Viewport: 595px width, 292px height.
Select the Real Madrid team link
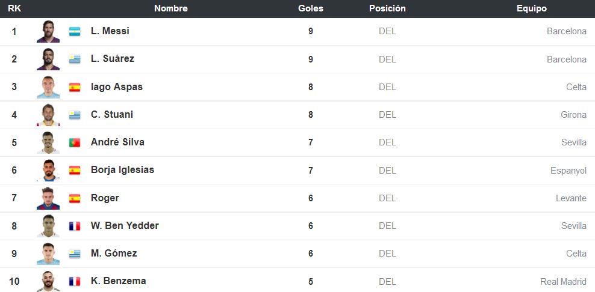563,282
